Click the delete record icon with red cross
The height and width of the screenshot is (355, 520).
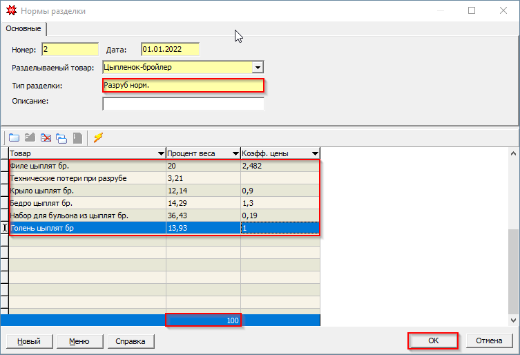pyautogui.click(x=46, y=137)
